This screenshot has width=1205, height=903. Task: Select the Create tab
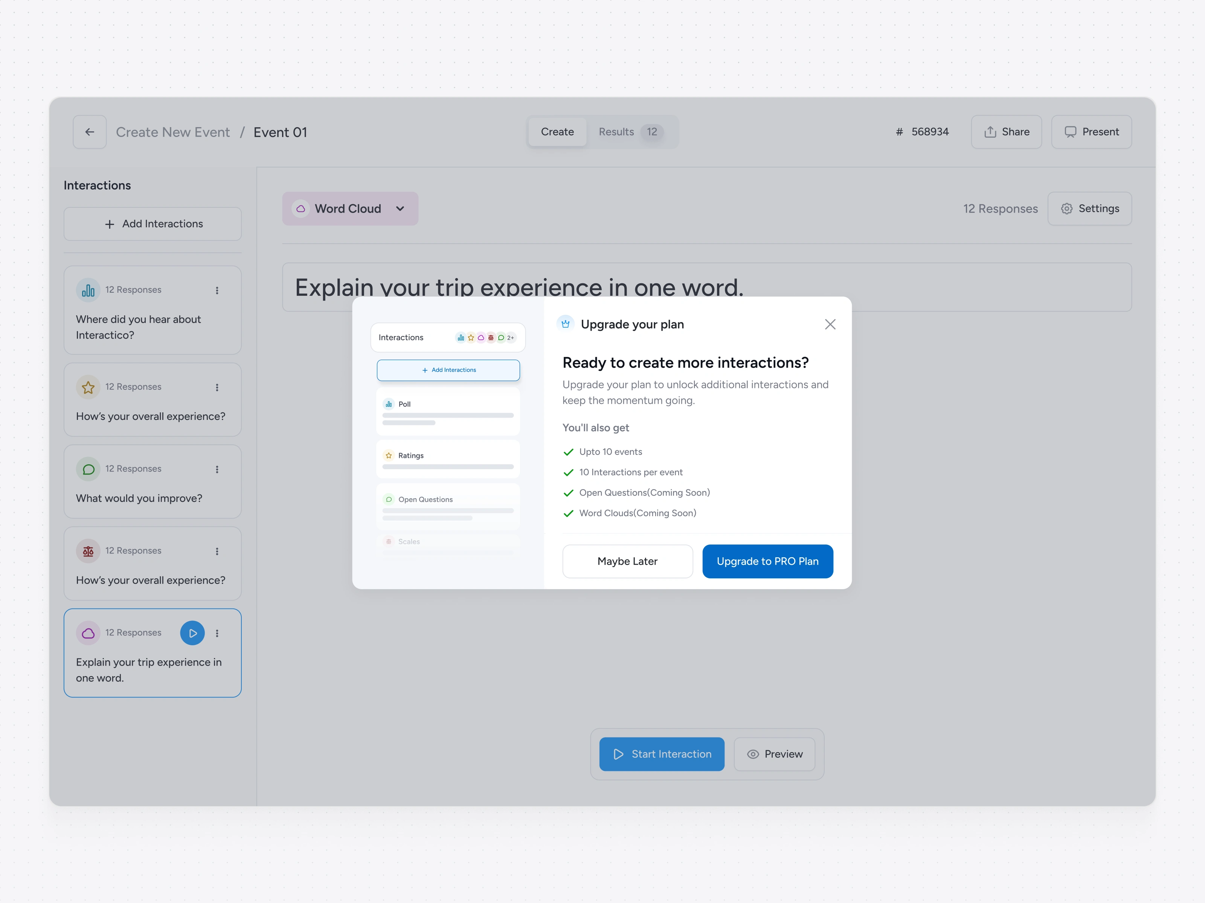coord(557,132)
